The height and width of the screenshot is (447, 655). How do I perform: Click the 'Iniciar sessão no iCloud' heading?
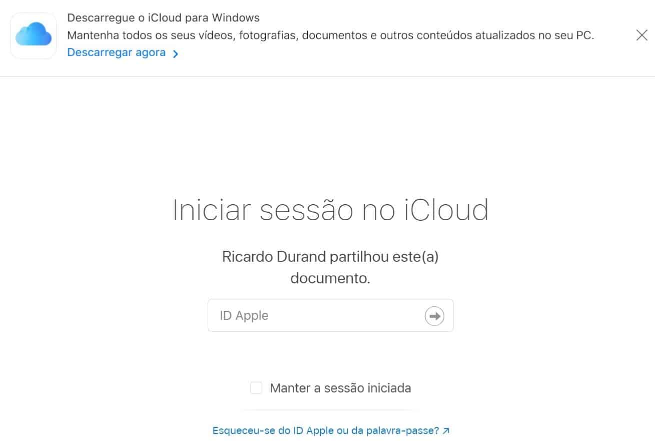click(330, 210)
